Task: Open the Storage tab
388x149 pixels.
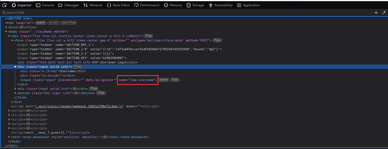Action: click(x=195, y=5)
